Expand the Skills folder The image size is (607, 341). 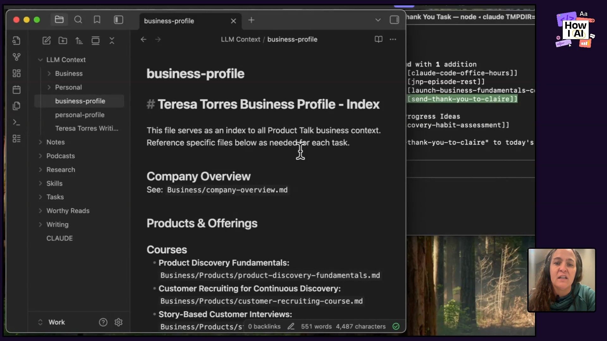(x=40, y=183)
